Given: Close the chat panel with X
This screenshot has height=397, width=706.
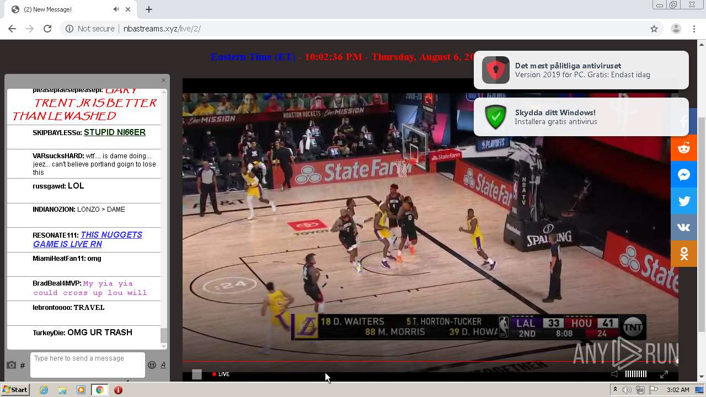Looking at the screenshot, I should [163, 81].
